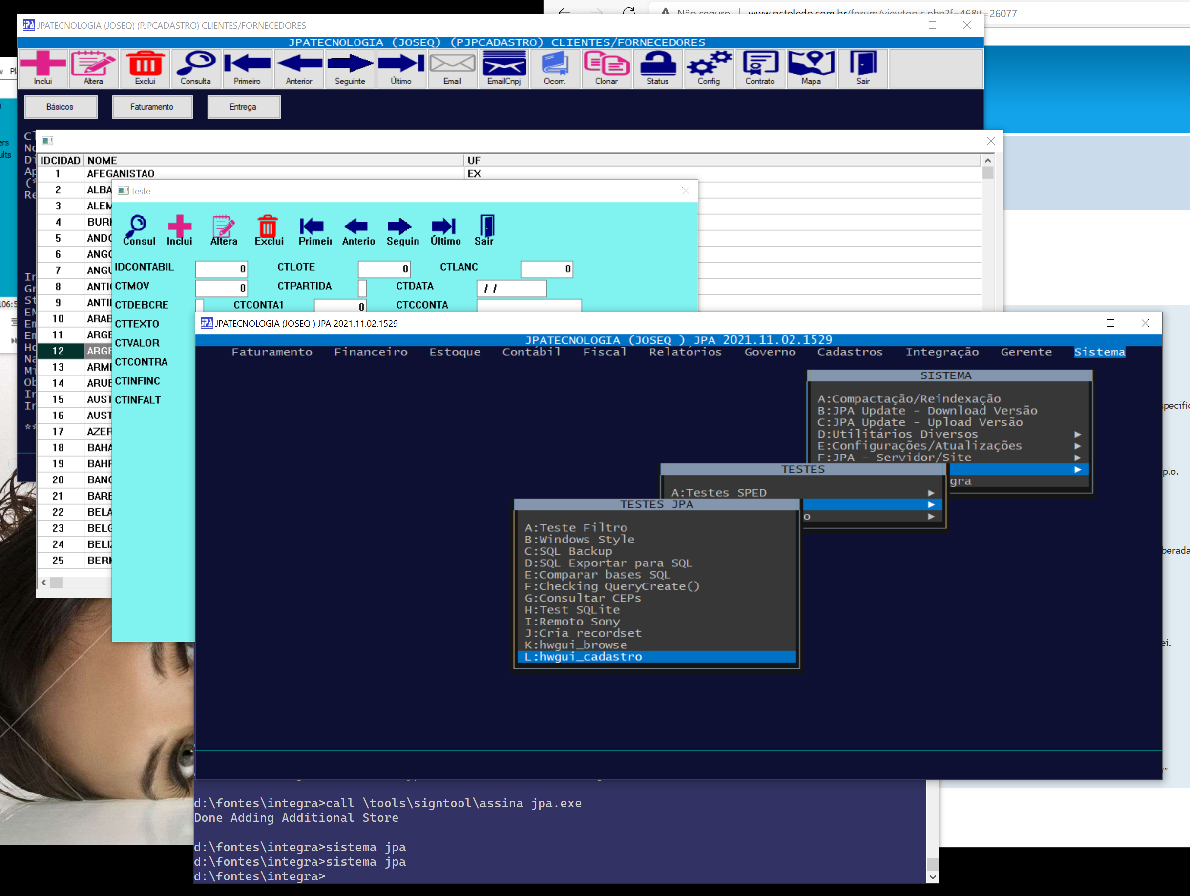Click the Básicos button
The image size is (1190, 896).
[60, 107]
